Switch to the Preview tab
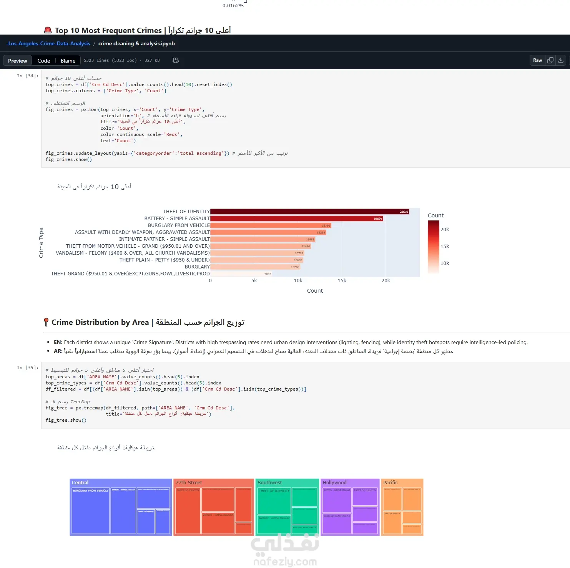The height and width of the screenshot is (568, 570). click(x=18, y=61)
